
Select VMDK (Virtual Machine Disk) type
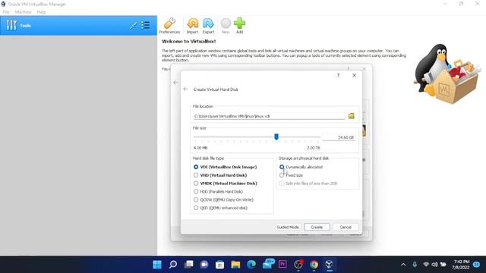226,184
